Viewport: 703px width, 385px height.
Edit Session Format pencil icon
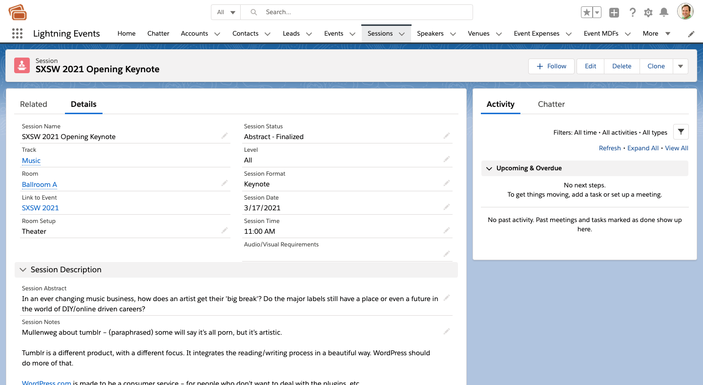tap(447, 183)
